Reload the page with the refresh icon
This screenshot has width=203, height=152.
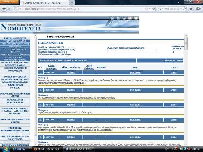(x=153, y=9)
